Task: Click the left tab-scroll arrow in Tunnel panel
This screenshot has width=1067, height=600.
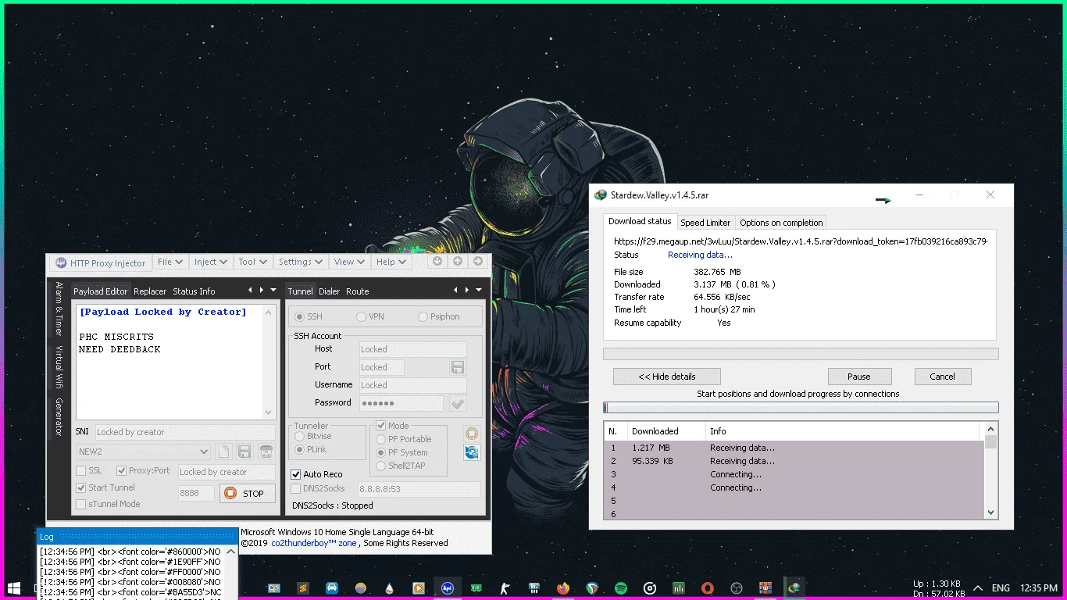Action: click(x=456, y=291)
